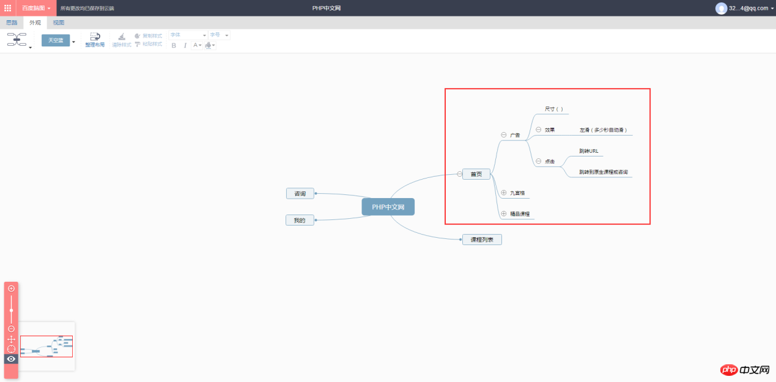
Task: Select the 跳转到原生课程或咨询 node
Action: [604, 172]
